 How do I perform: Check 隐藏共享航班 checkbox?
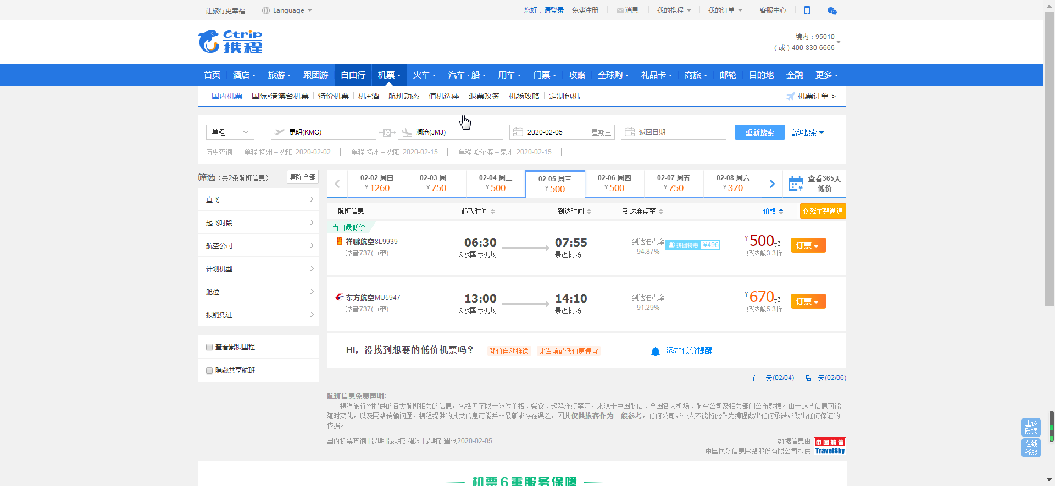(x=209, y=371)
